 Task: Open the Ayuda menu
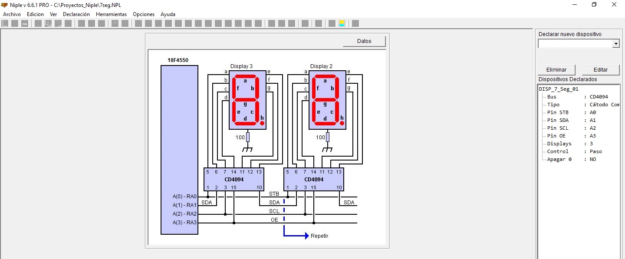(168, 14)
